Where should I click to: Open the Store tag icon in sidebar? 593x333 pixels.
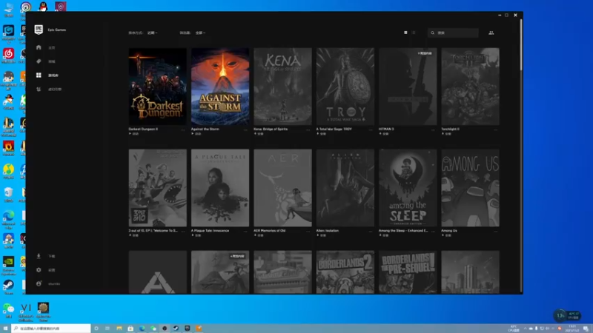pos(39,61)
